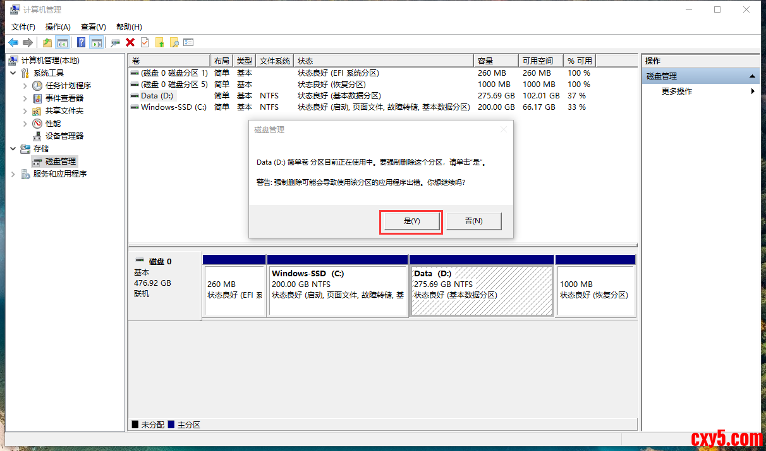766x451 pixels.
Task: Click the checkmark page properties icon
Action: [145, 42]
